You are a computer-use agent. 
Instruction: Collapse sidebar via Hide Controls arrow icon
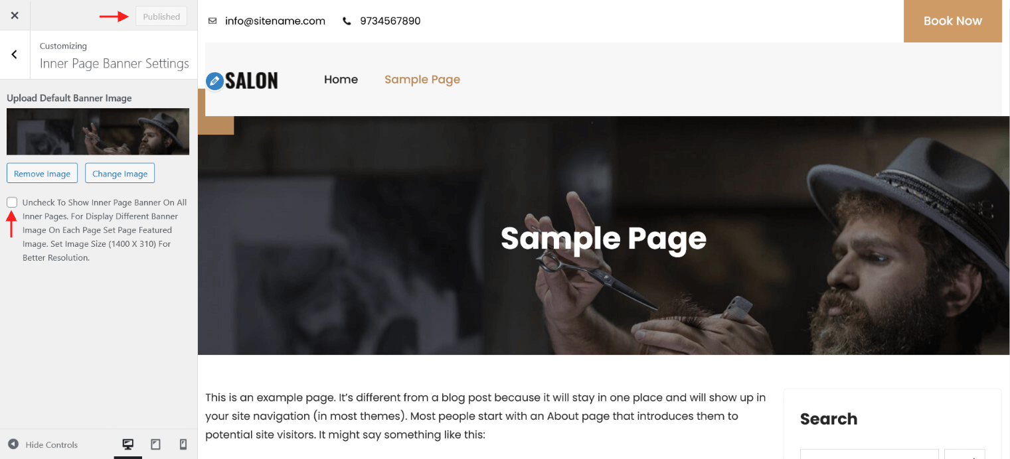pyautogui.click(x=13, y=444)
